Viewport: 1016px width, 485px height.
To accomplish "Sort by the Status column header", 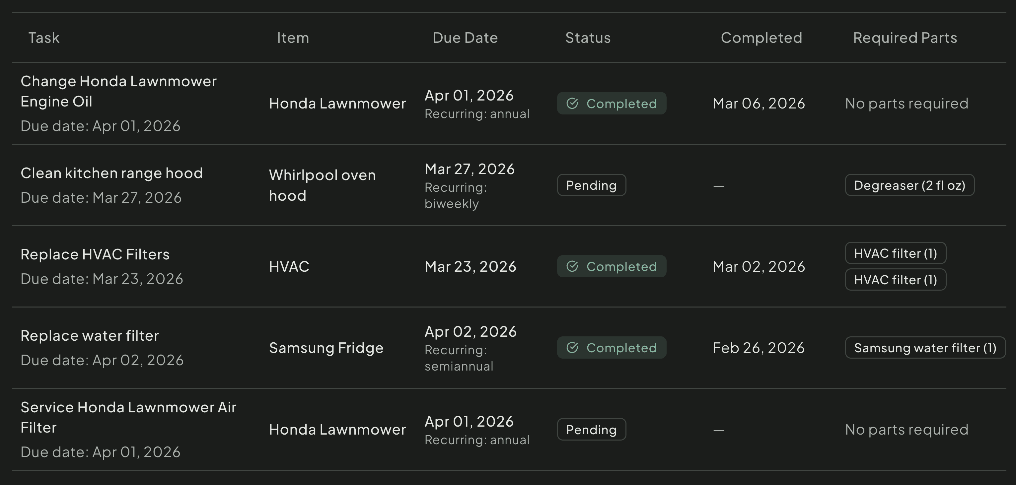I will pyautogui.click(x=587, y=37).
